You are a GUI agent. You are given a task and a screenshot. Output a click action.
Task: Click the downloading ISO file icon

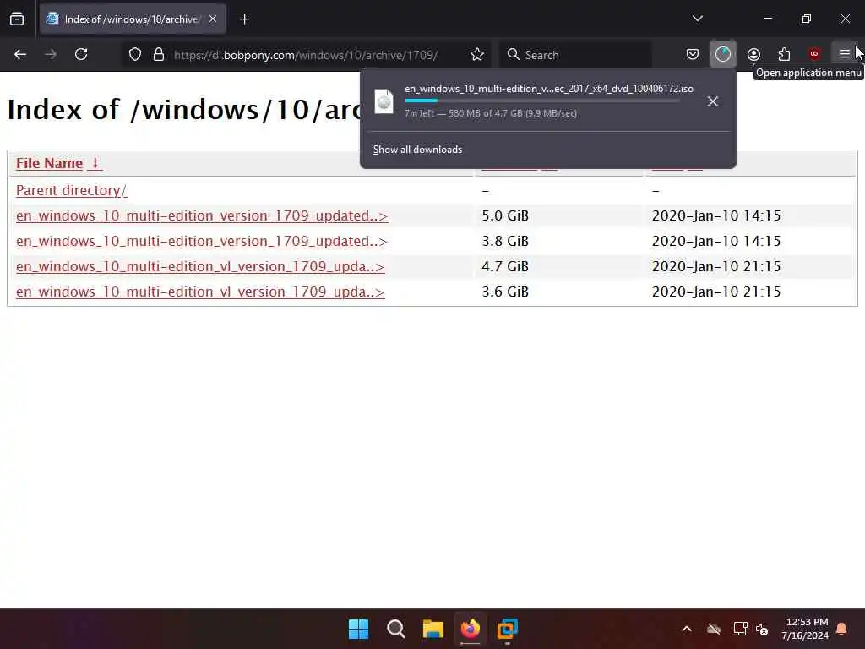tap(384, 101)
